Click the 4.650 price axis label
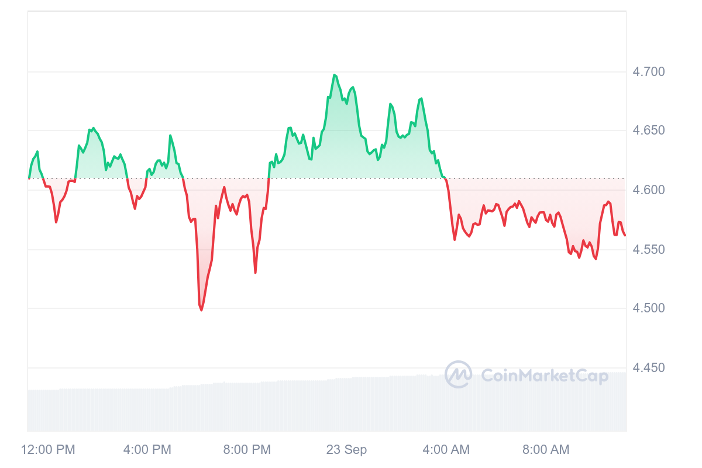This screenshot has height=468, width=702. click(648, 130)
